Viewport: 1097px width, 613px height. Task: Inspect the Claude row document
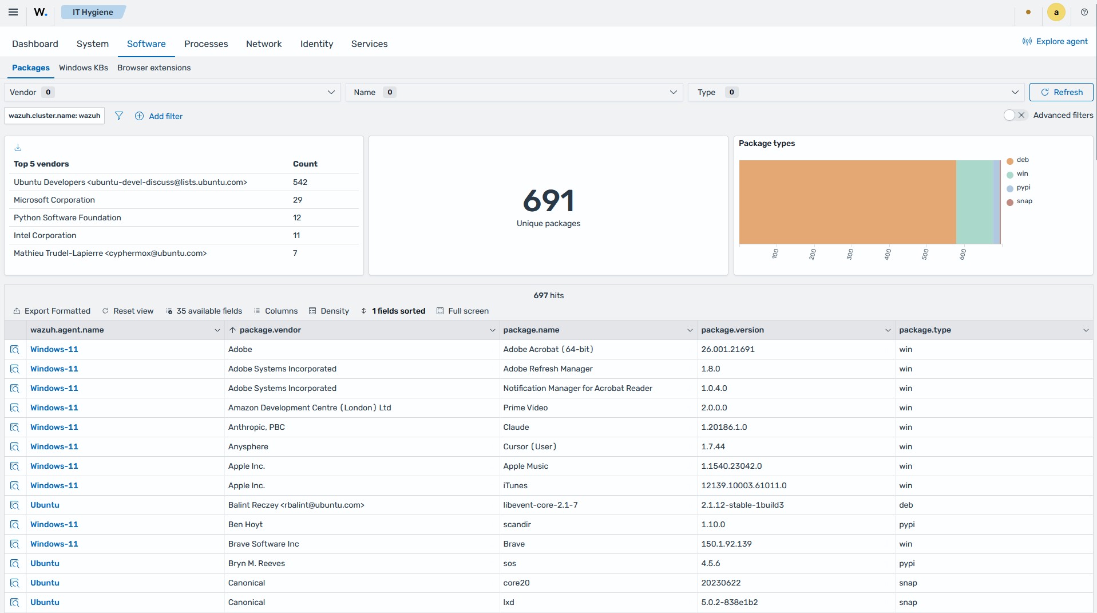click(x=15, y=428)
